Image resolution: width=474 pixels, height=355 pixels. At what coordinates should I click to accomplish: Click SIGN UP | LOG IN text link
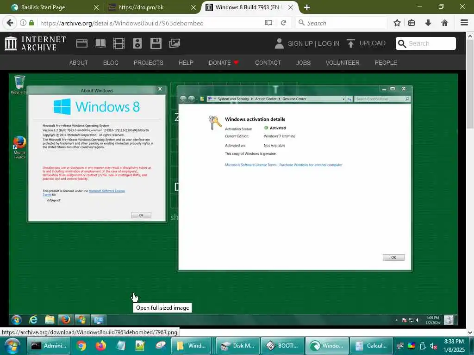(313, 43)
